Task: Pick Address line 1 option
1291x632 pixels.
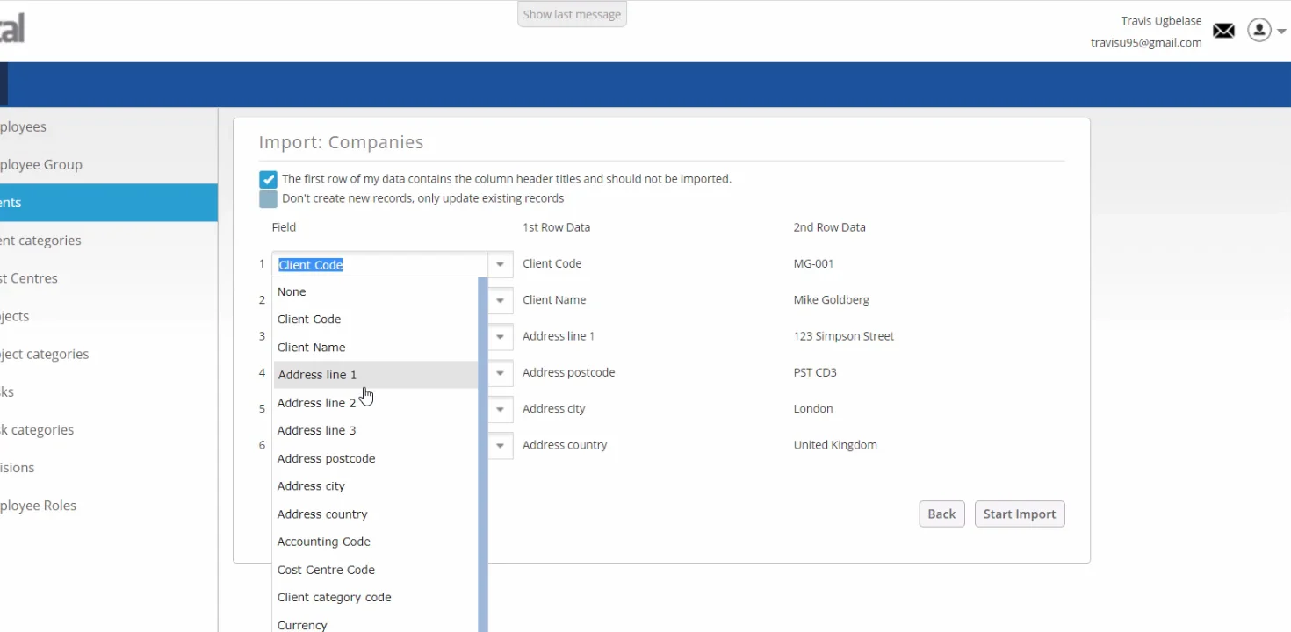Action: coord(375,375)
